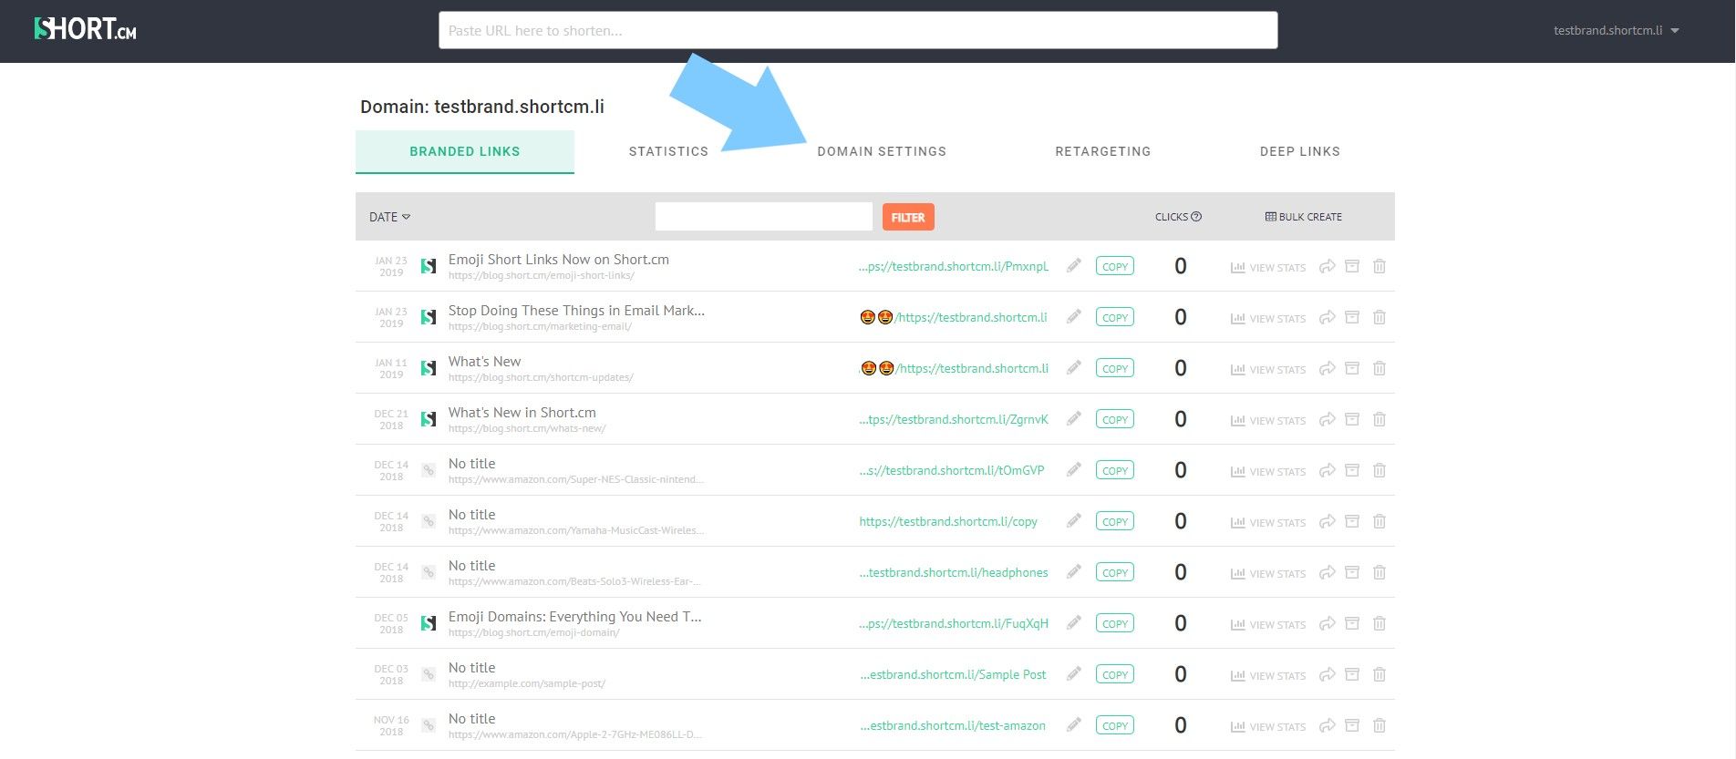Edit the What's New link
1736x759 pixels.
coord(1074,368)
